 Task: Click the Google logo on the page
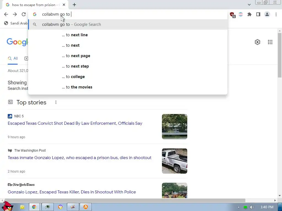(x=17, y=42)
